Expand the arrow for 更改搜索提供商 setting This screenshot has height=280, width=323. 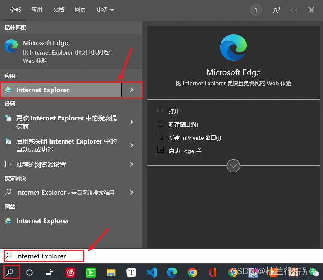(132, 122)
